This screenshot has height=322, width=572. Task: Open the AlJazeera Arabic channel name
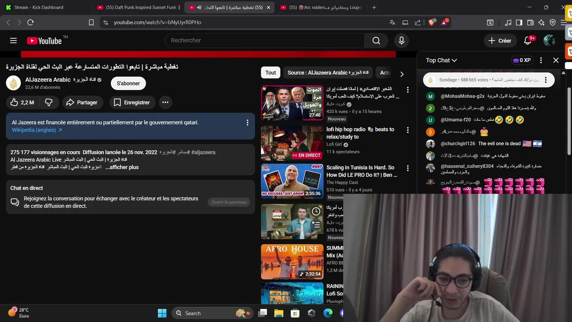[60, 80]
